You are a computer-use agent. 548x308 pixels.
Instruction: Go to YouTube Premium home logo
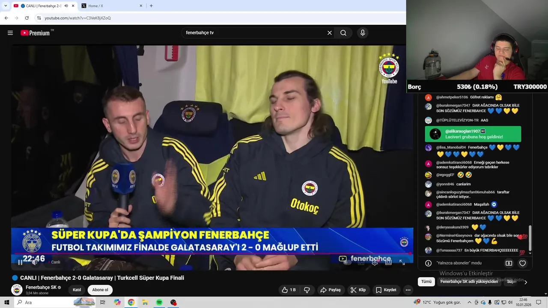click(35, 33)
